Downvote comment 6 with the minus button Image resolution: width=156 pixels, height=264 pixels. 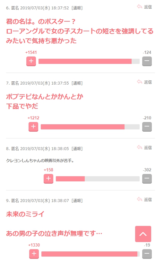147,61
